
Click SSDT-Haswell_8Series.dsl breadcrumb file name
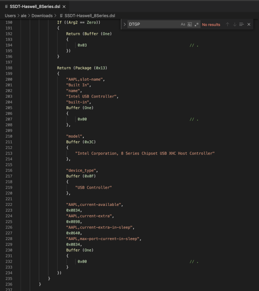[89, 15]
